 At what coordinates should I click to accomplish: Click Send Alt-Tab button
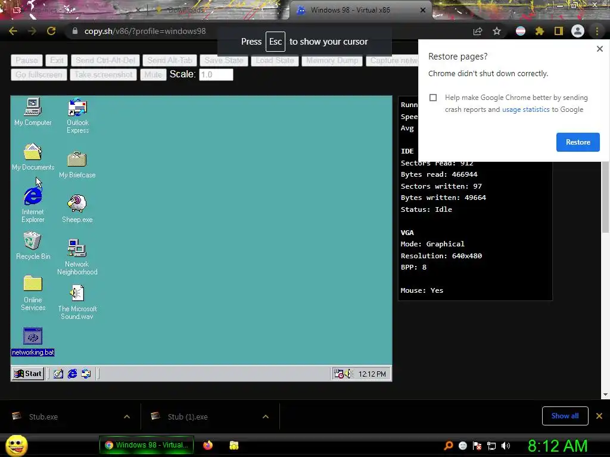(x=170, y=61)
